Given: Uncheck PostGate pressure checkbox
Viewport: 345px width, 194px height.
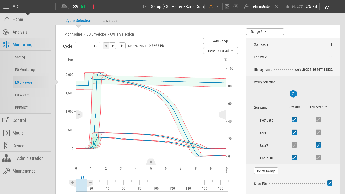Looking at the screenshot, I should (294, 120).
